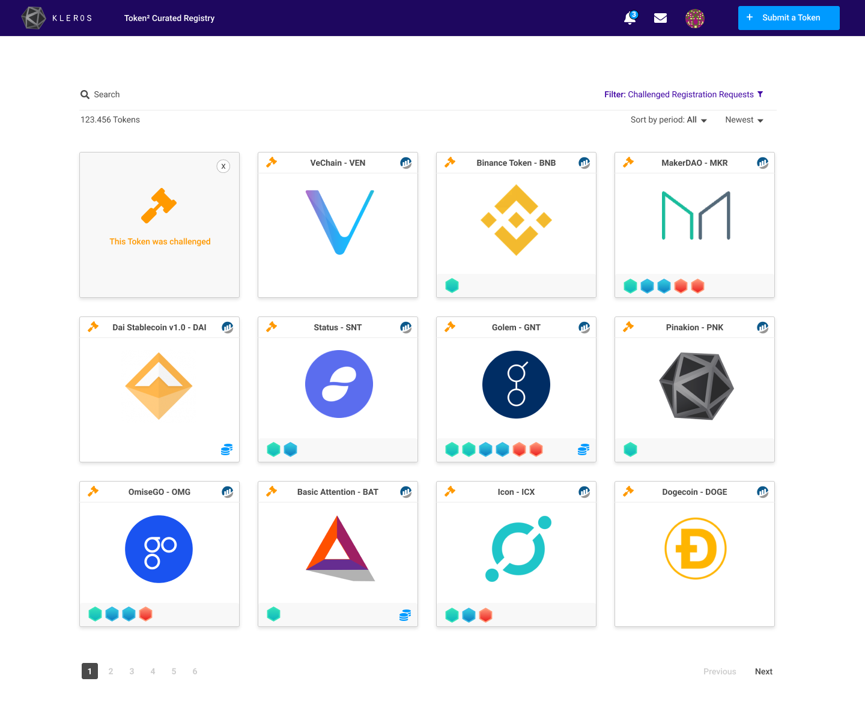Click into the Search field
Screen dimensions: 865x720
tap(106, 94)
